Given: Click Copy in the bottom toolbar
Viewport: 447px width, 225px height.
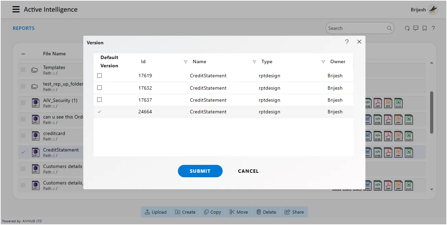Looking at the screenshot, I should pyautogui.click(x=212, y=212).
